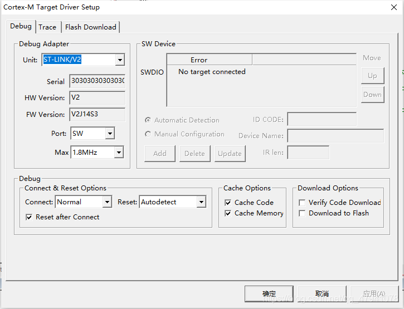Expand the Unit adapter dropdown
Image resolution: width=404 pixels, height=309 pixels.
pyautogui.click(x=120, y=60)
